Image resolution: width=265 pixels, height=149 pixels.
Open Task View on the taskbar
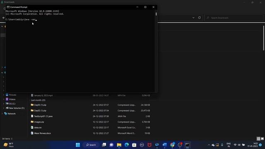pyautogui.click(x=104, y=145)
